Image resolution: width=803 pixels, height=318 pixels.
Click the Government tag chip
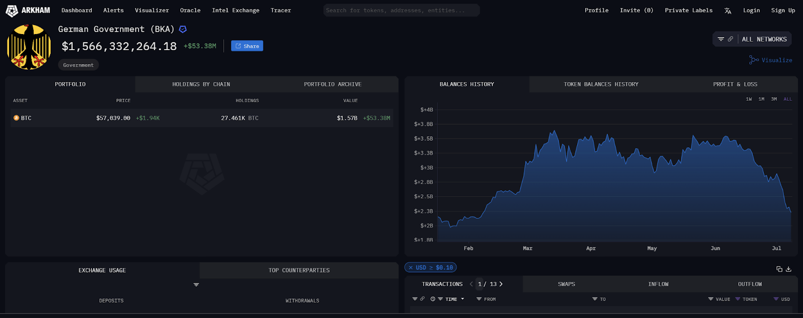[x=78, y=65]
